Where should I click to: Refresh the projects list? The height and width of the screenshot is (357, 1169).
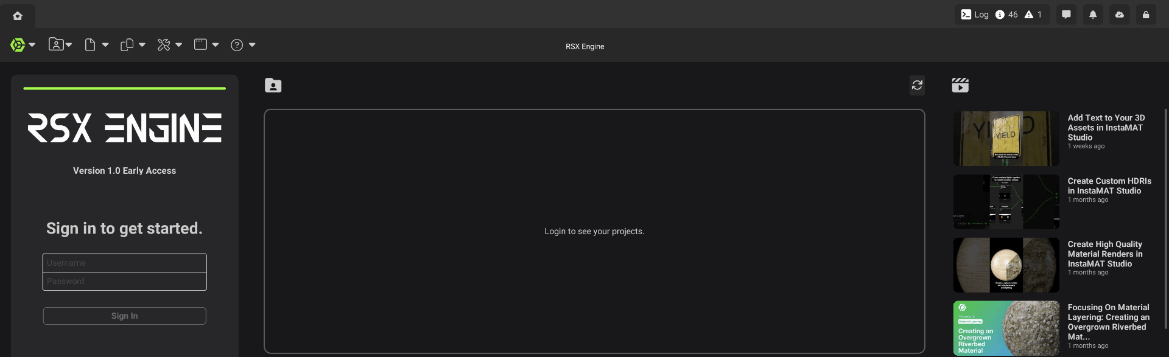[x=918, y=86]
